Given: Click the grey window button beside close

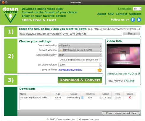Looking at the screenshot, I should tap(6, 2).
